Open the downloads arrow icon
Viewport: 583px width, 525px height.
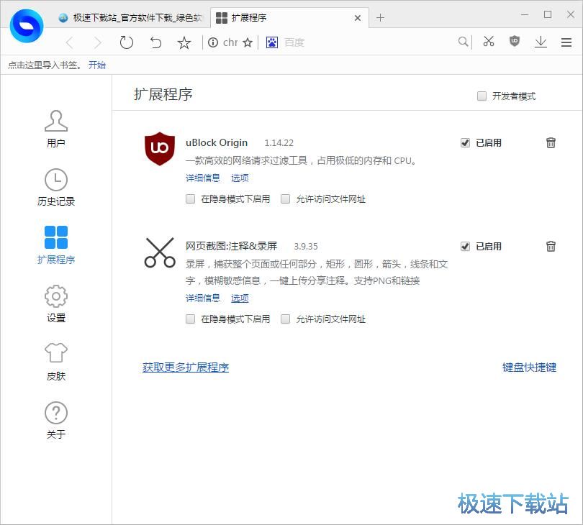(x=541, y=42)
